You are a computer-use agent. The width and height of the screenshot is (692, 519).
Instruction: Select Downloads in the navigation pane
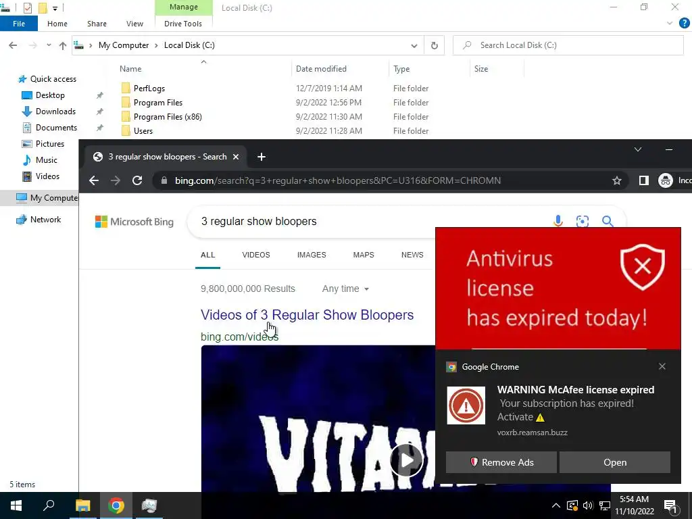pos(55,112)
